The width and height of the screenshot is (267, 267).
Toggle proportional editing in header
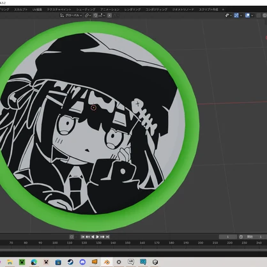click(x=109, y=15)
